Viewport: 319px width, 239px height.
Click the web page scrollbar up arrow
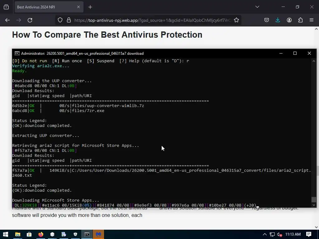coord(316,29)
